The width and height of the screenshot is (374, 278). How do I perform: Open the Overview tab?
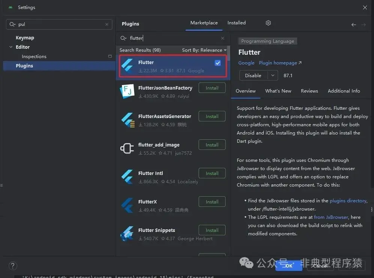(x=245, y=91)
